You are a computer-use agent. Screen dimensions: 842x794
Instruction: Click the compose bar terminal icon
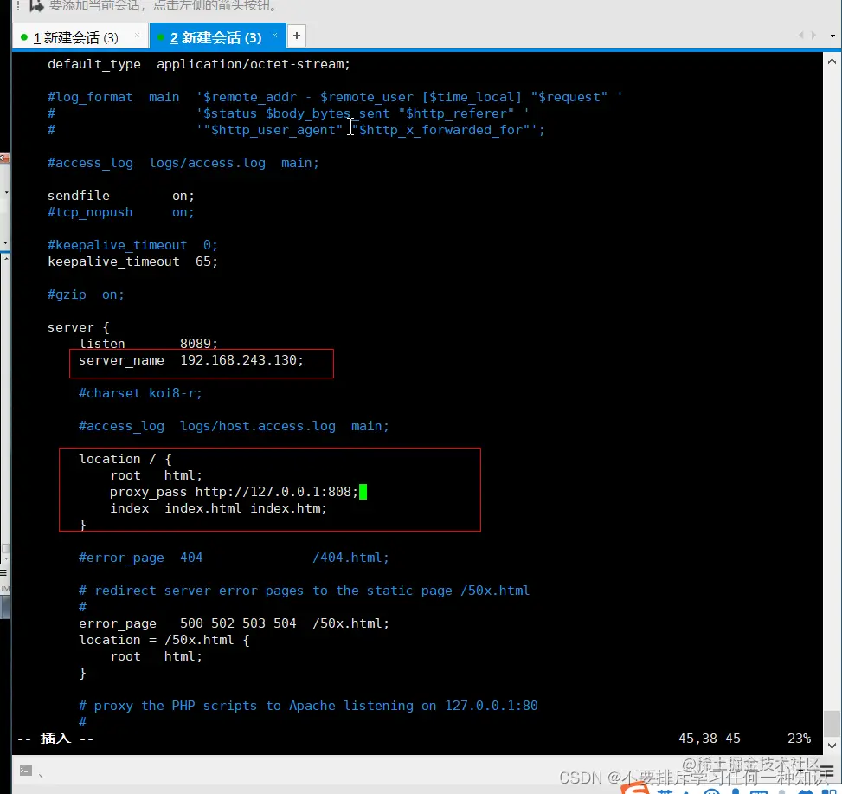click(26, 771)
